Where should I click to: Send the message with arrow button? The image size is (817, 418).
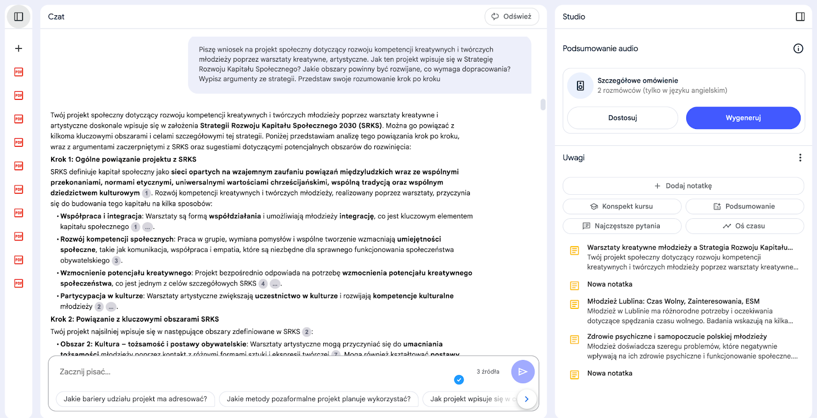point(522,372)
